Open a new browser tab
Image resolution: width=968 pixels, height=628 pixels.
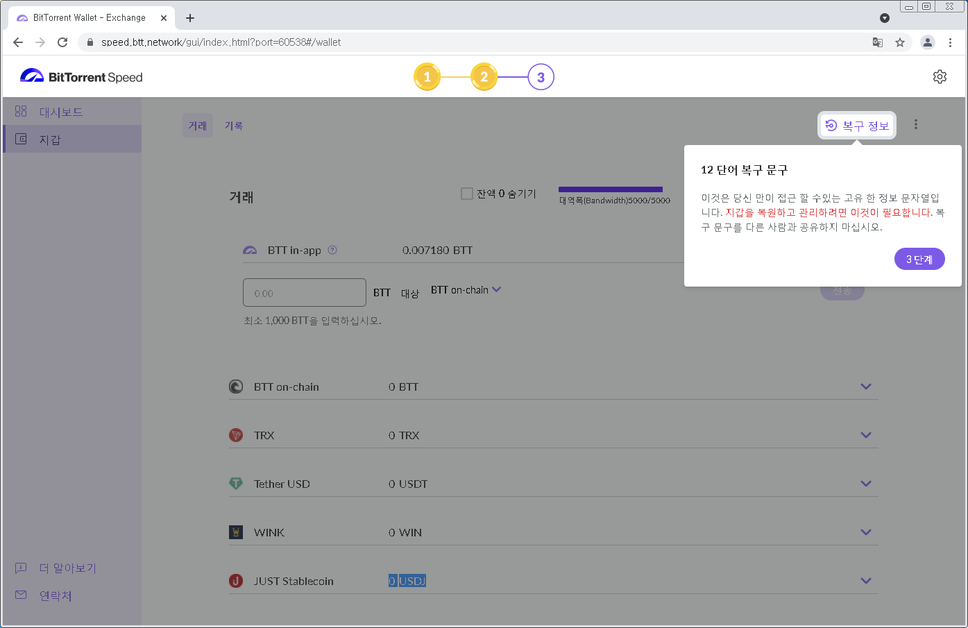(x=190, y=18)
